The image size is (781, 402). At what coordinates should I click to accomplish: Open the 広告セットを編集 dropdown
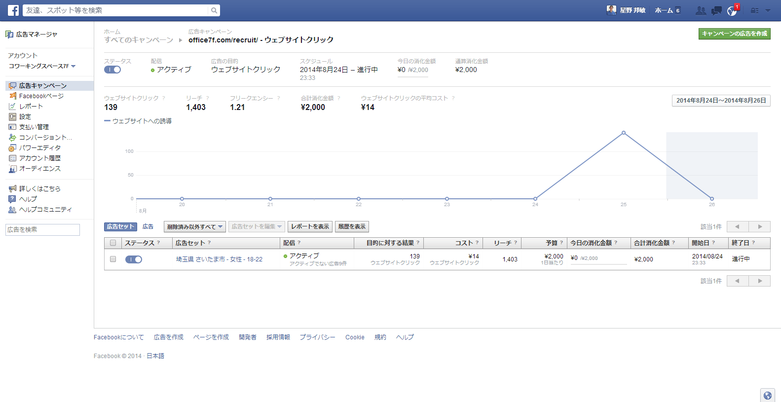point(257,227)
